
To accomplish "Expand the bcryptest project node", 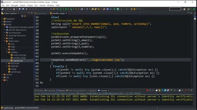I will click(x=2, y=19).
